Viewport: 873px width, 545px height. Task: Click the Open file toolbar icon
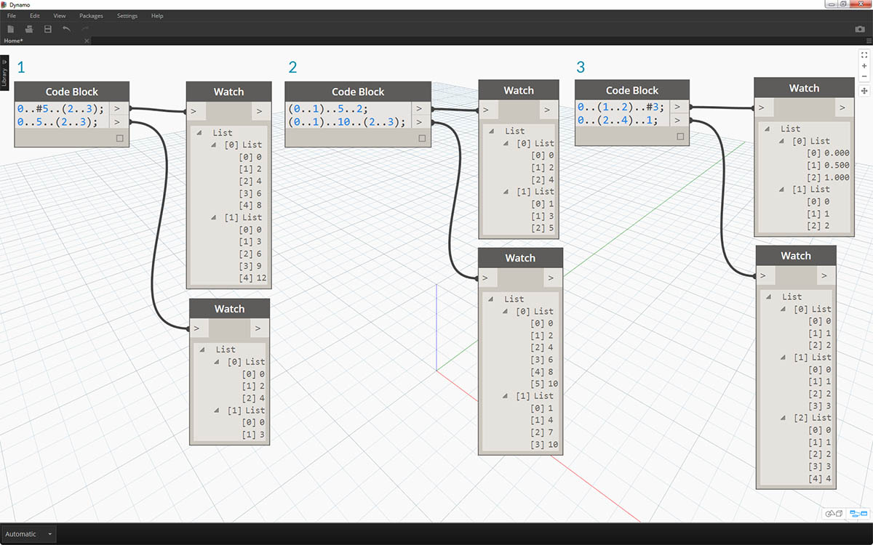[x=29, y=29]
